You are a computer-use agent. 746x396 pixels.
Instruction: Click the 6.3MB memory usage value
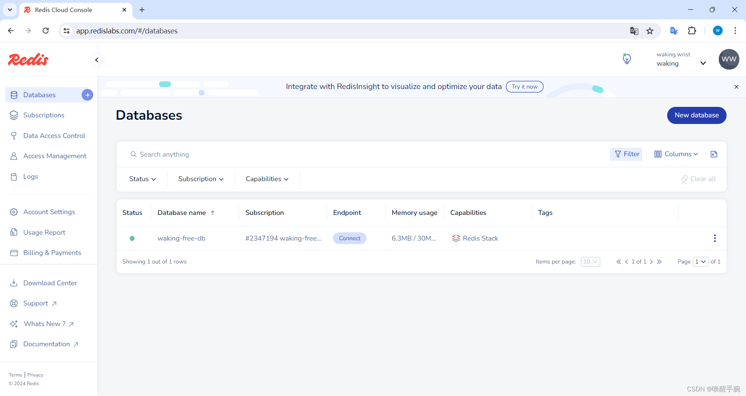click(413, 238)
